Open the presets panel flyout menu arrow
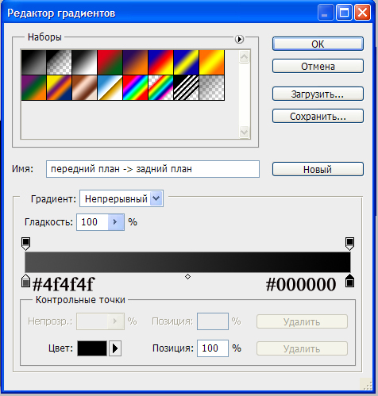 (x=239, y=39)
